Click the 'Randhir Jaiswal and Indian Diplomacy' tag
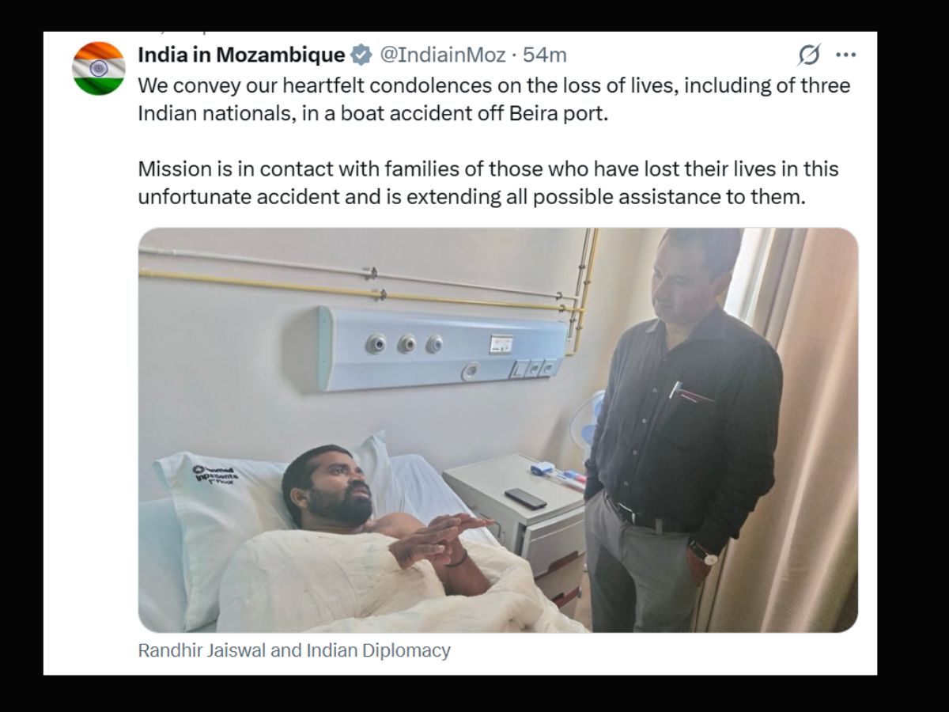 click(294, 651)
